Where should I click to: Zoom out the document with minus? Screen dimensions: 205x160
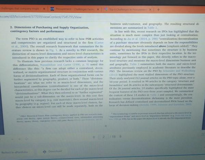(x=12, y=139)
